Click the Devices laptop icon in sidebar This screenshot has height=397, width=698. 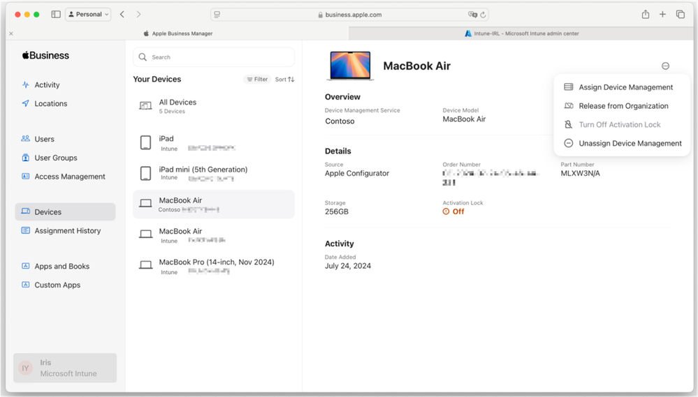pos(25,211)
